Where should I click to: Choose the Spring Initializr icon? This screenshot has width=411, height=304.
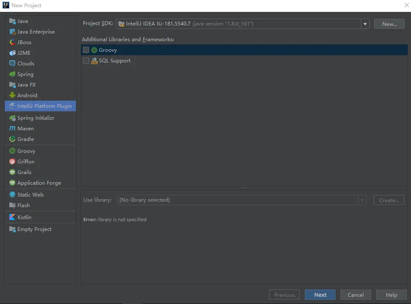12,118
